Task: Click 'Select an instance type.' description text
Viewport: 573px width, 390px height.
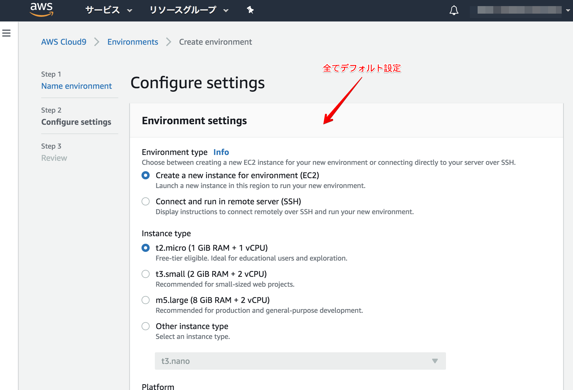Action: pos(193,337)
